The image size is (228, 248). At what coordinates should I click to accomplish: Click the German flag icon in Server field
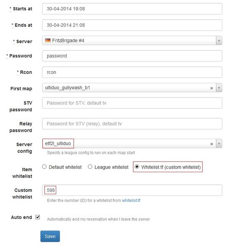pyautogui.click(x=48, y=40)
